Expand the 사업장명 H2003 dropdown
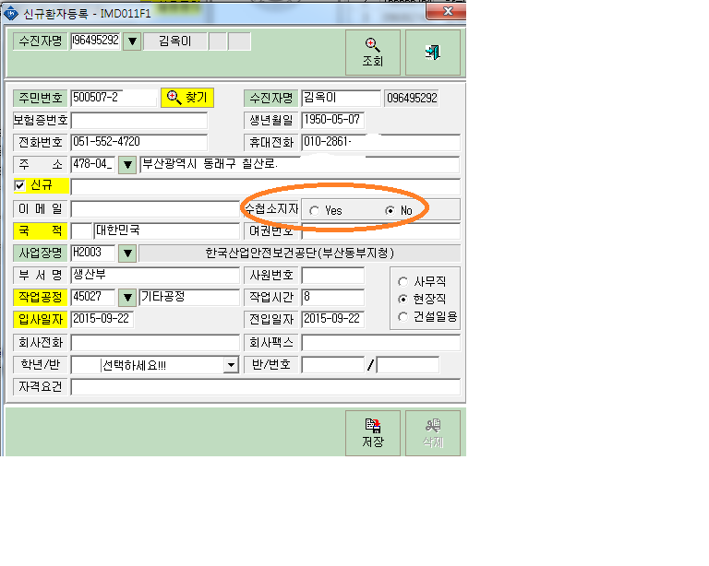Viewport: 709px width, 566px height. pos(127,254)
